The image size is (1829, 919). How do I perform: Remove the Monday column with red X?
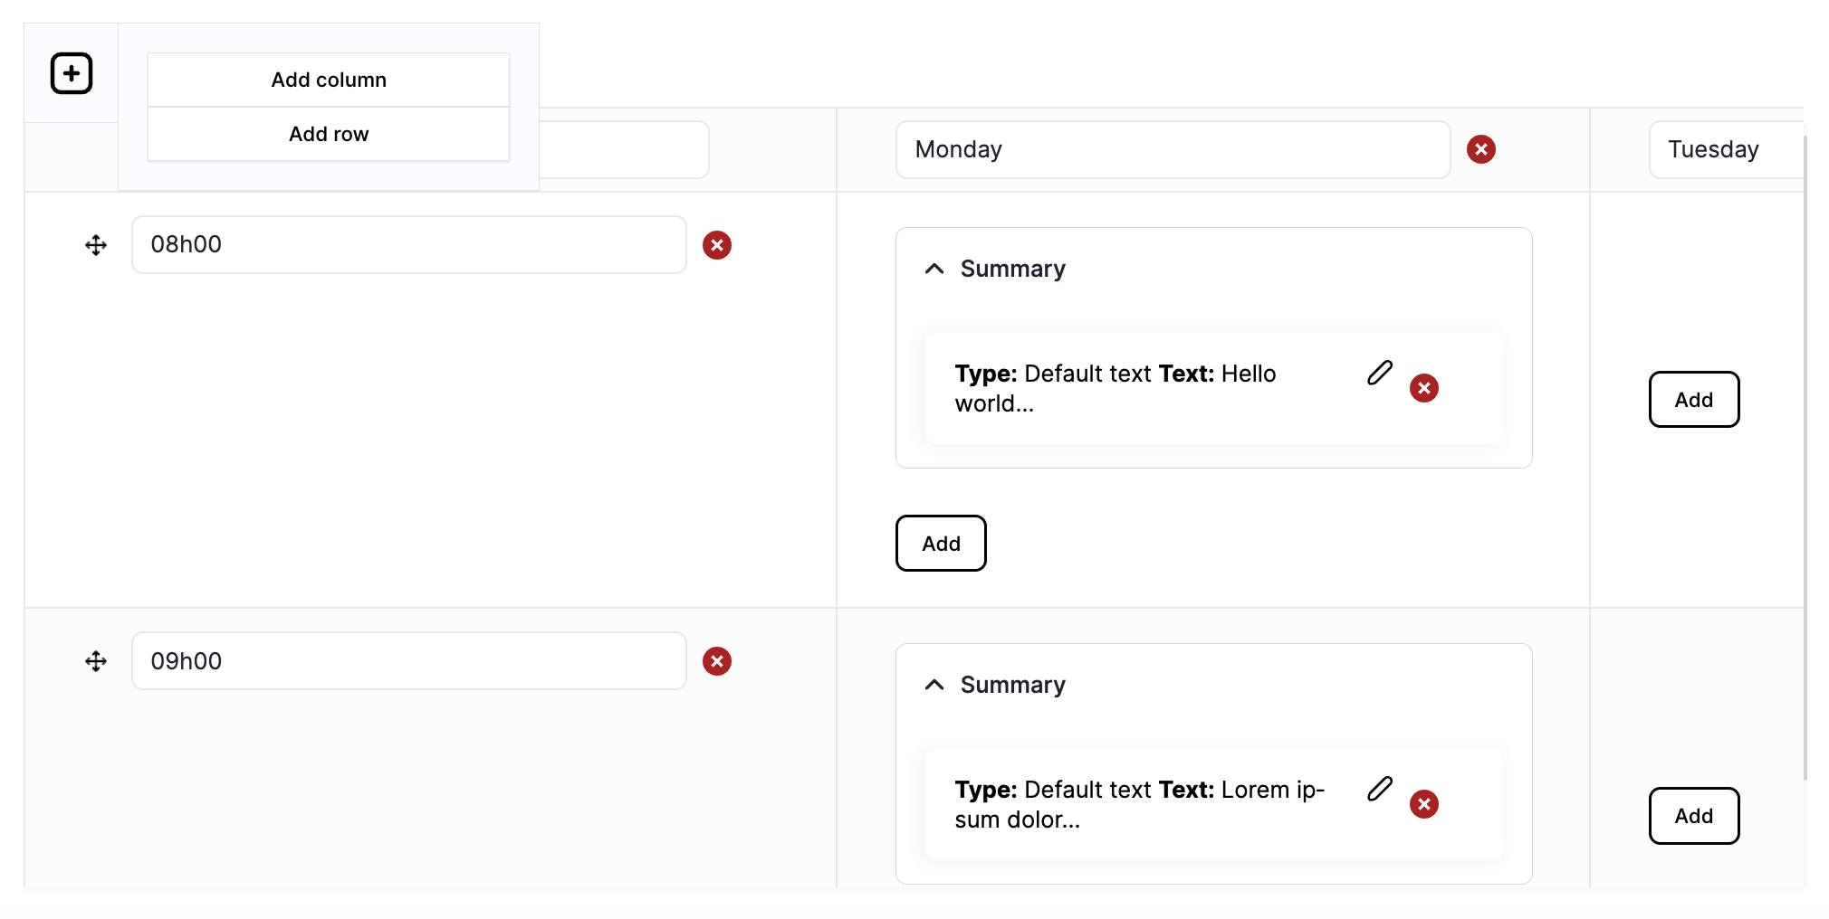coord(1481,149)
